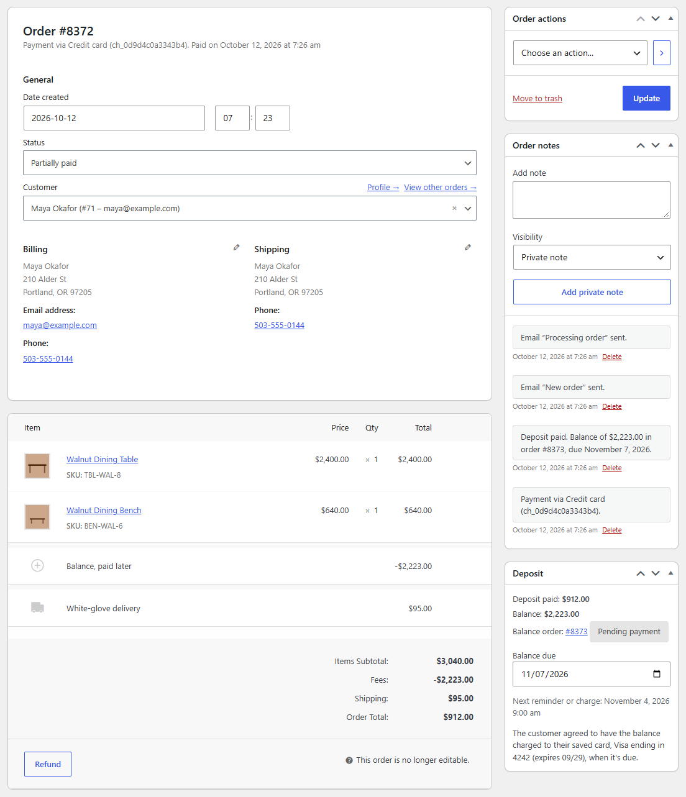686x797 pixels.
Task: Clear selected customer with x icon
Action: 454,209
